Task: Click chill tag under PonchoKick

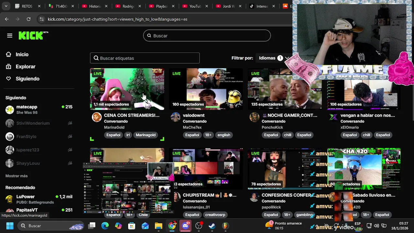Action: 288,135
